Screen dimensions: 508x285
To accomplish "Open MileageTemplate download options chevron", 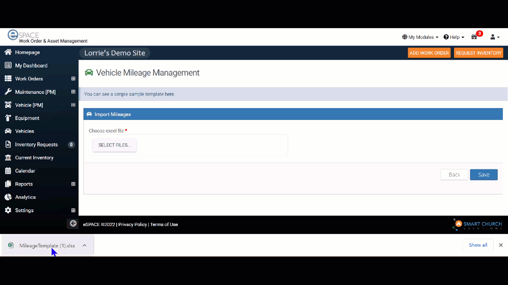I will [85, 245].
